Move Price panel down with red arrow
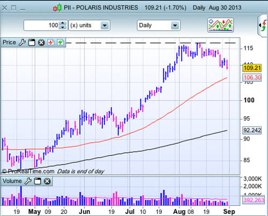 (51, 42)
